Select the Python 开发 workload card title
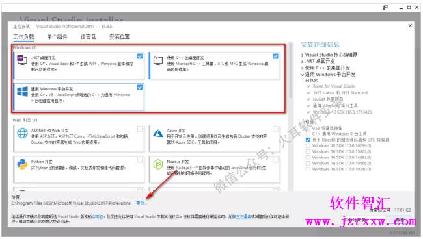The image size is (423, 239). 42,162
